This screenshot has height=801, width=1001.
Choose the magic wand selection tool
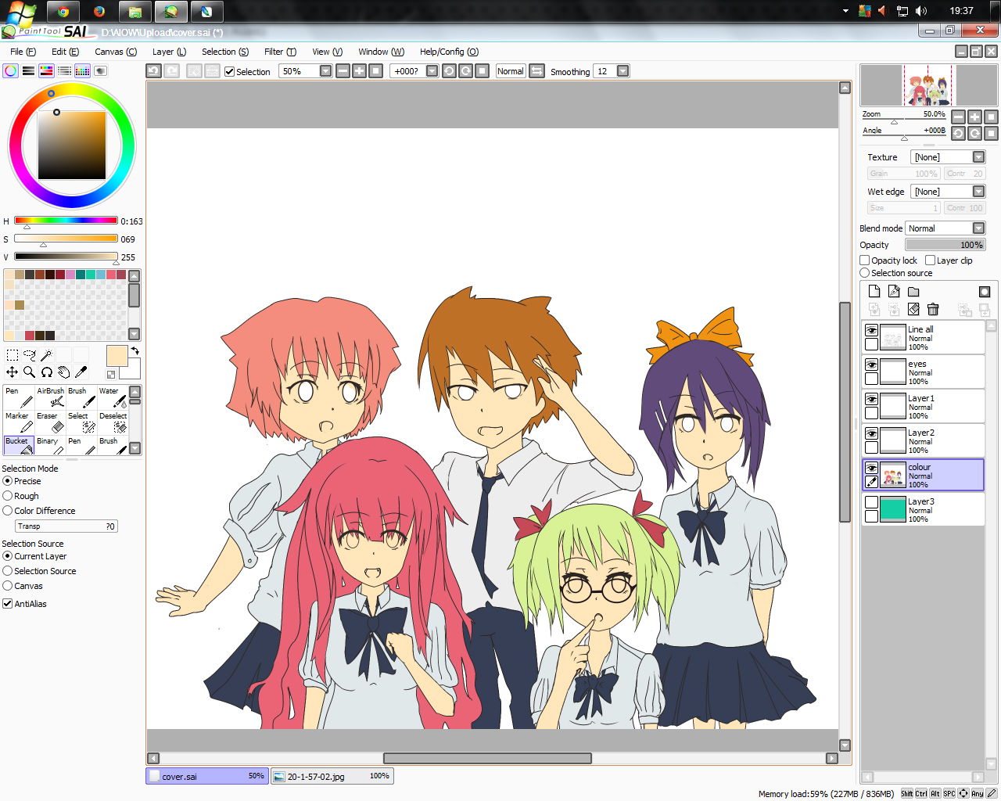point(47,355)
